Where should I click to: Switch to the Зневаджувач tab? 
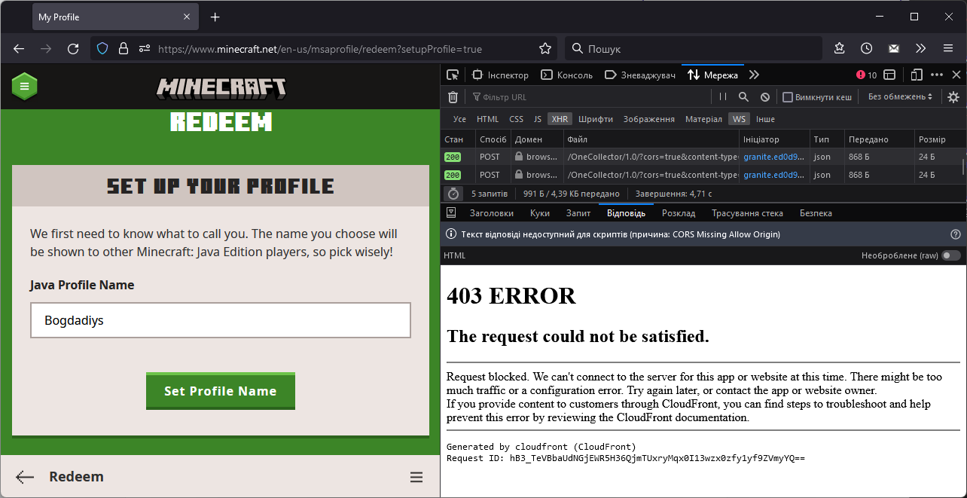640,75
